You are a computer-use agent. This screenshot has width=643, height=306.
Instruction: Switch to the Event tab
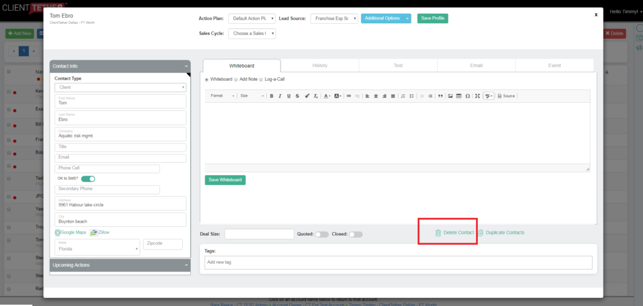point(554,66)
